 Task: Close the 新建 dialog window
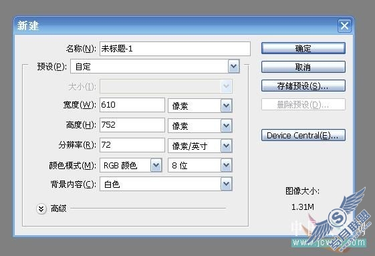click(x=344, y=25)
